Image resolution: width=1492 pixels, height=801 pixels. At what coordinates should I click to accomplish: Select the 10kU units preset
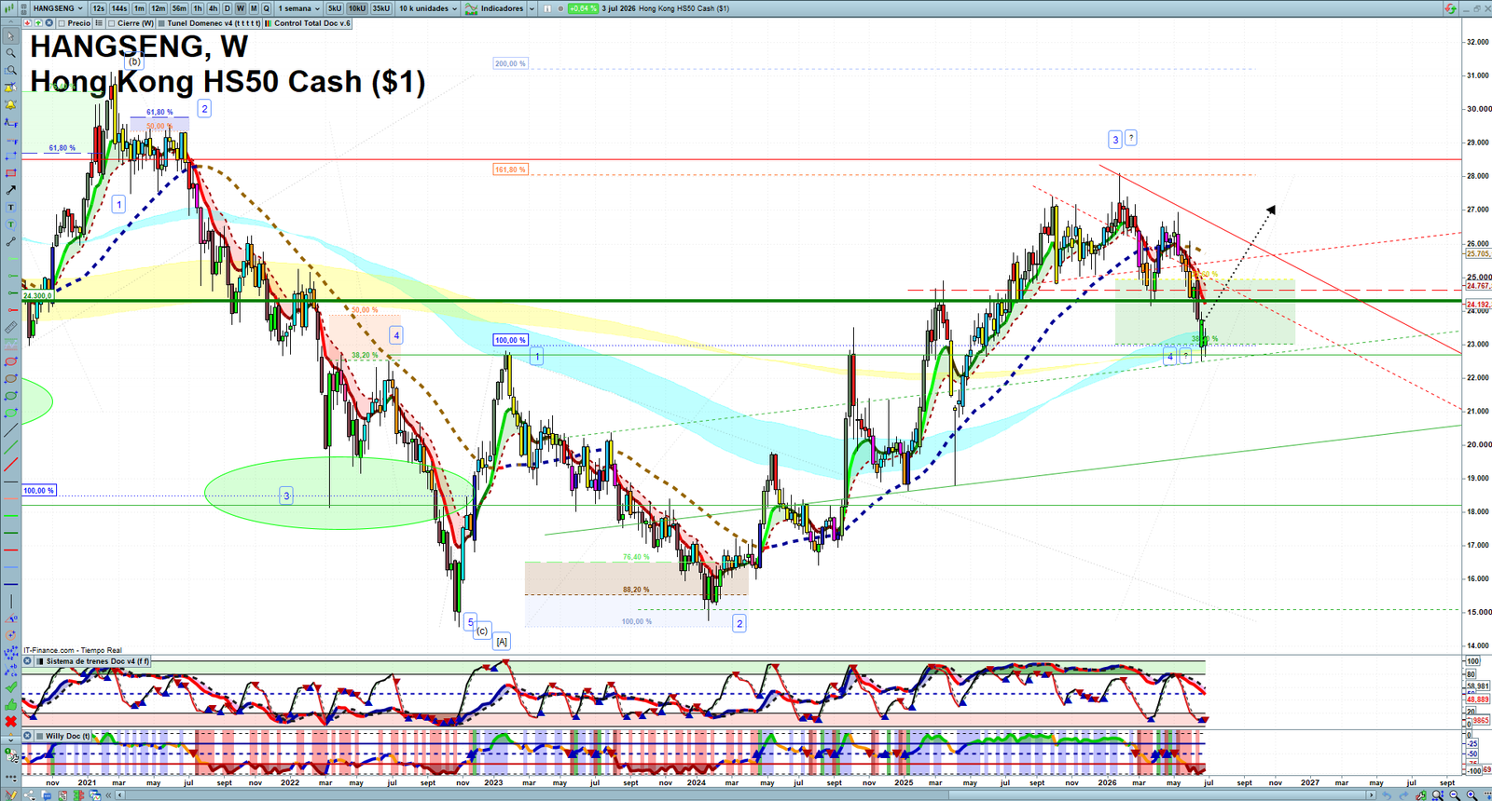[x=357, y=8]
